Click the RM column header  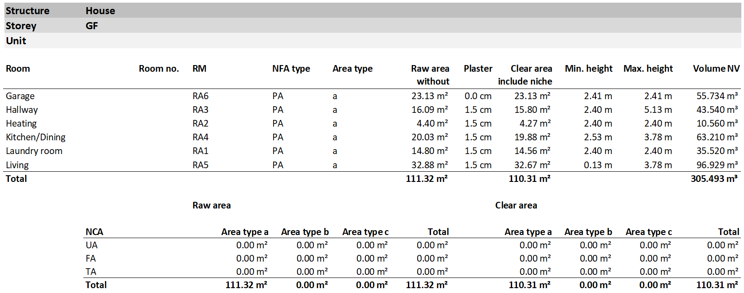point(200,69)
